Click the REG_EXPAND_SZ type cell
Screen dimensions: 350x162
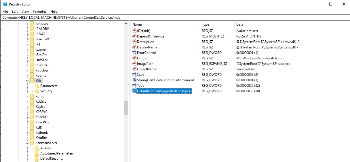coord(214,63)
